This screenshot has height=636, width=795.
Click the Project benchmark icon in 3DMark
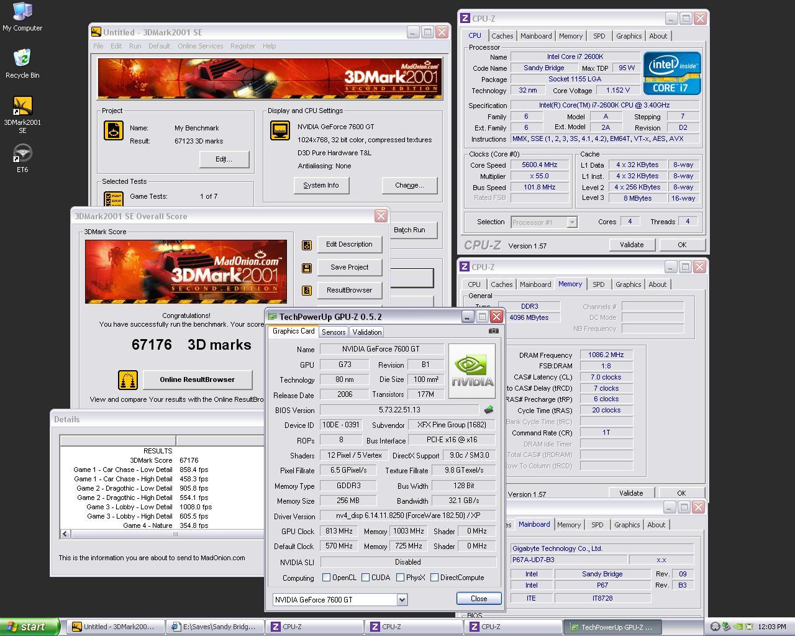114,130
